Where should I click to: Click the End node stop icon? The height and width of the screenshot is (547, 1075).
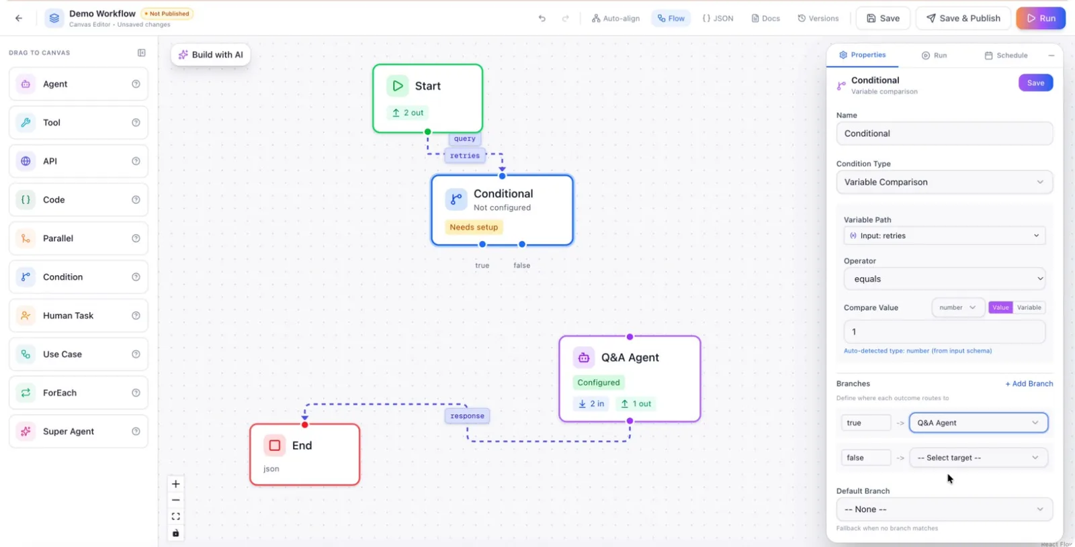[x=275, y=446]
